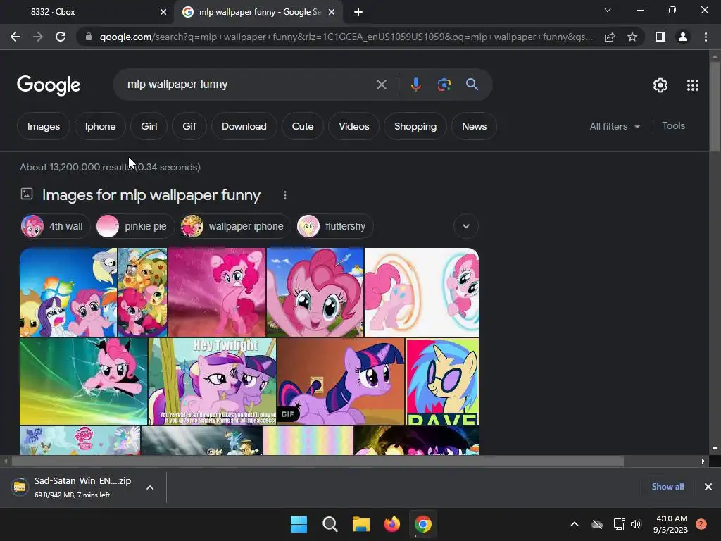Click the forward navigation arrow
Image resolution: width=721 pixels, height=541 pixels.
point(38,37)
